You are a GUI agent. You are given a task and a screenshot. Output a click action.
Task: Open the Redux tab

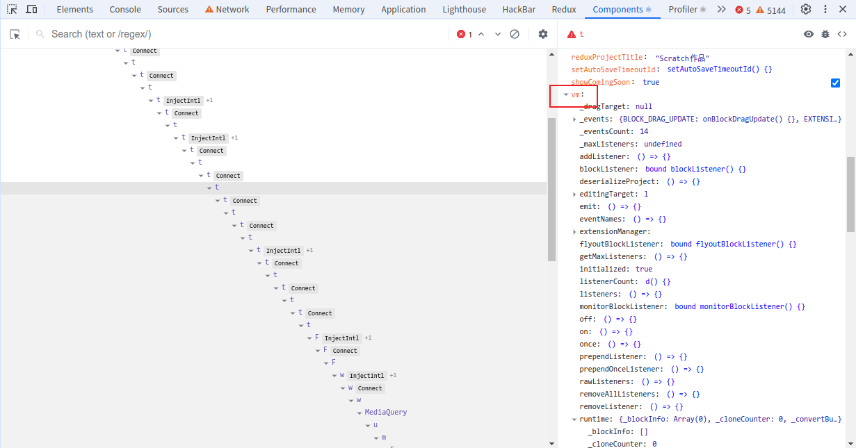click(x=563, y=9)
